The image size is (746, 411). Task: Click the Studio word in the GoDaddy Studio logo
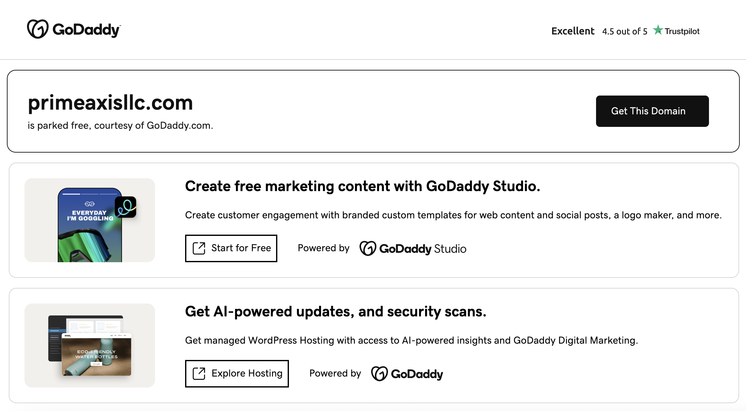(x=450, y=249)
